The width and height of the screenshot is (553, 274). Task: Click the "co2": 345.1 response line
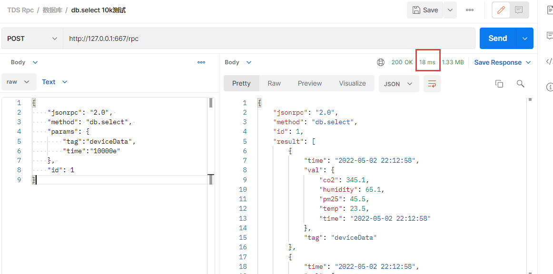[x=345, y=180]
